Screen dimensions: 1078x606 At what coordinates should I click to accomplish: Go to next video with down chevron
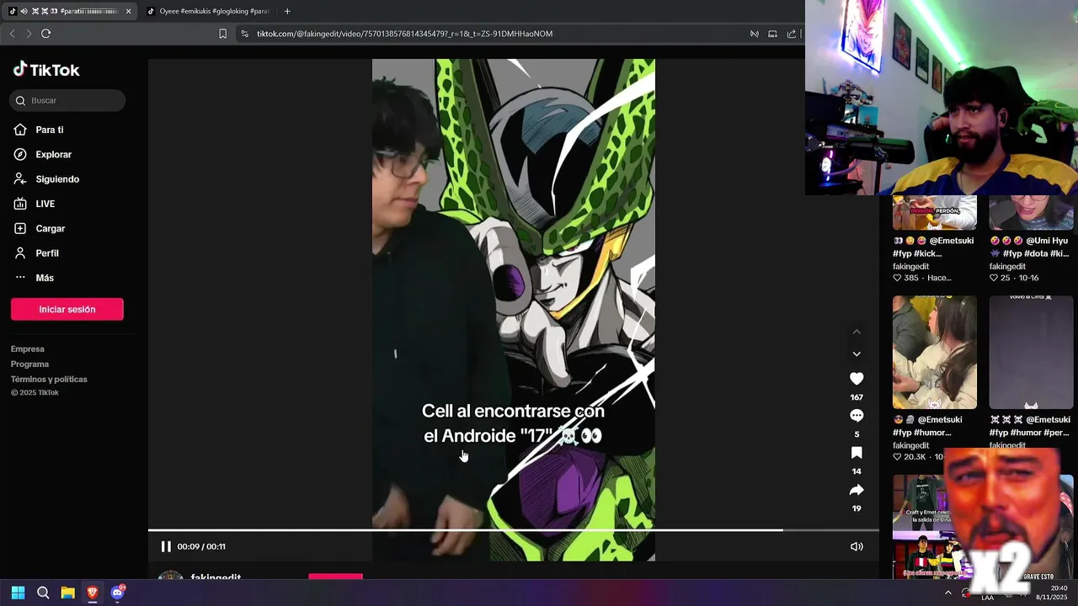[857, 354]
